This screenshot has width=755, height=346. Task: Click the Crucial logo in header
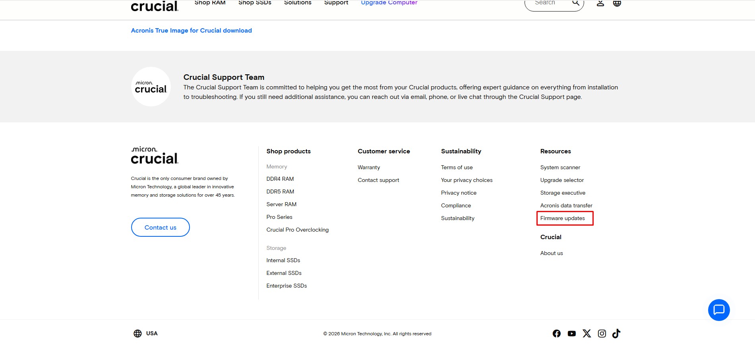tap(155, 6)
